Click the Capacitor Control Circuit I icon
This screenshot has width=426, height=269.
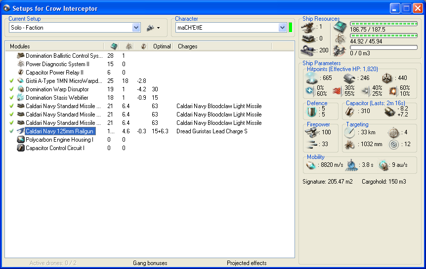[21, 148]
